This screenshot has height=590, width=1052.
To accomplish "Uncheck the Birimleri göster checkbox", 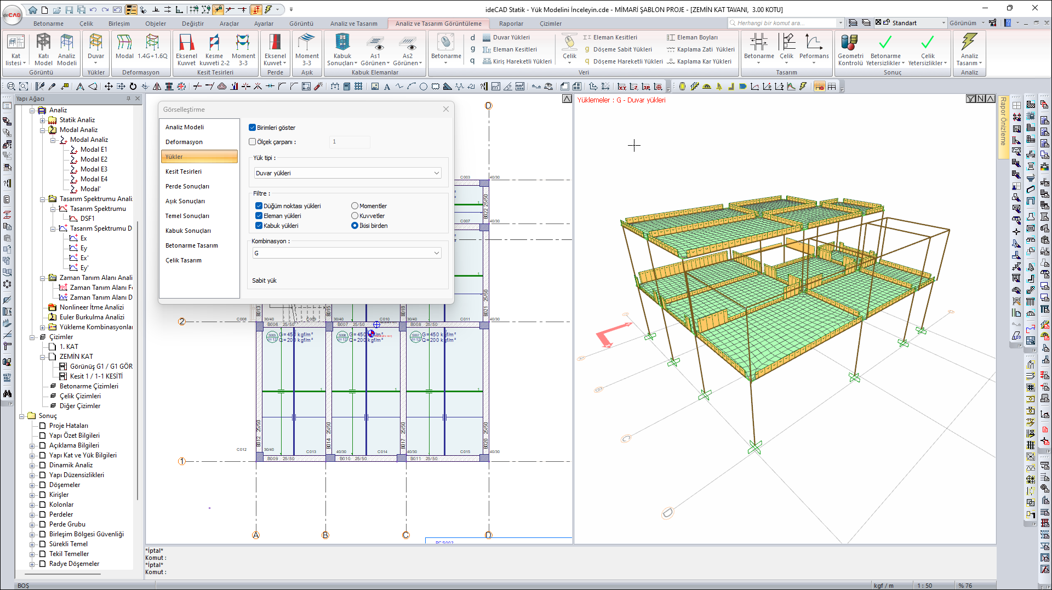I will click(253, 128).
